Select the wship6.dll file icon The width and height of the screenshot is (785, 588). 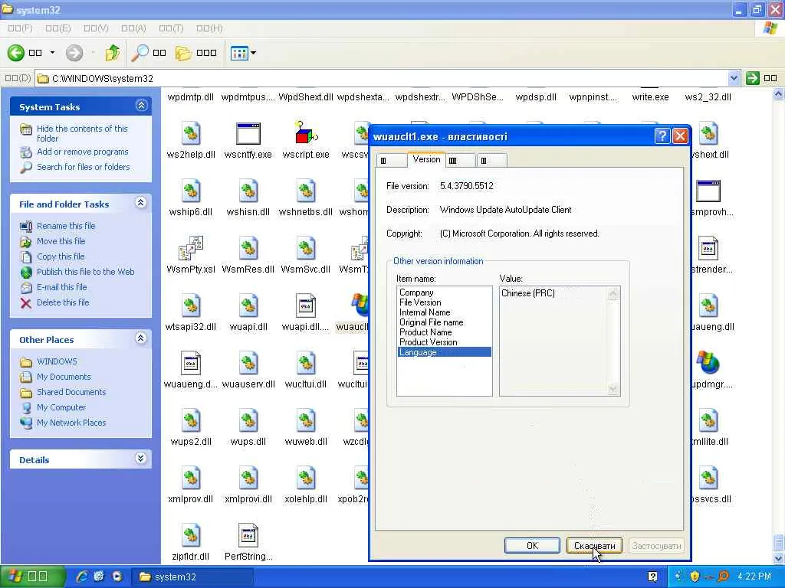pos(191,191)
